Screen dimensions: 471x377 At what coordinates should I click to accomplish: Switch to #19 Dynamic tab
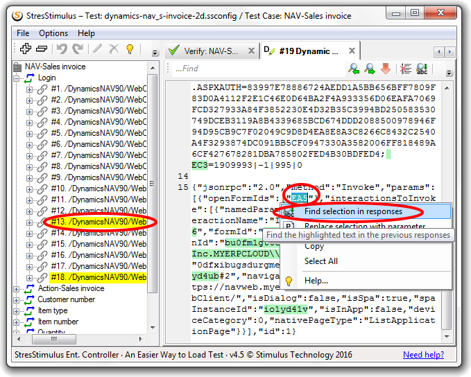(x=309, y=51)
